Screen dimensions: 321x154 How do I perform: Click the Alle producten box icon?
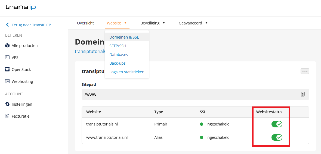click(7, 45)
